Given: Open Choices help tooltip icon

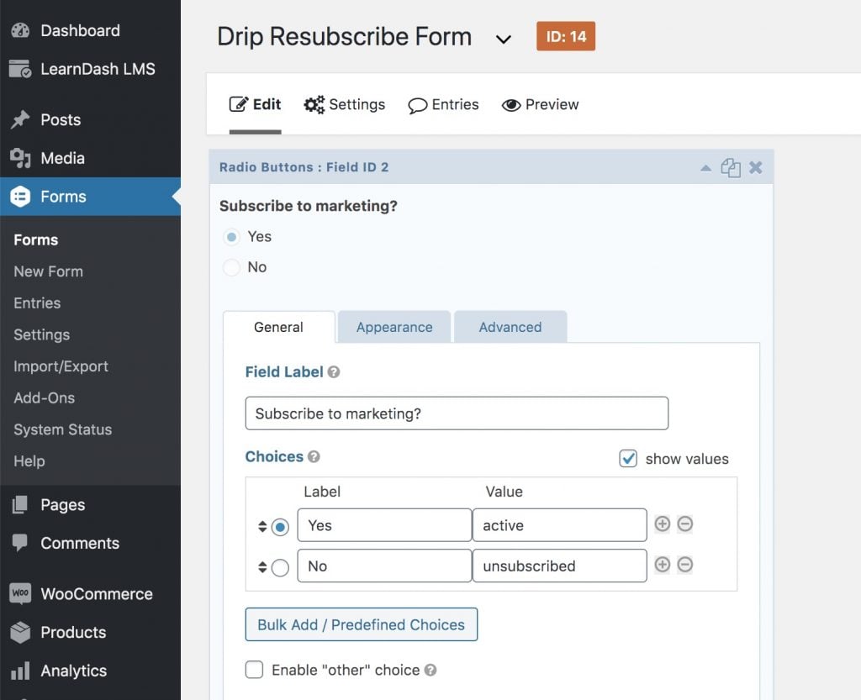Looking at the screenshot, I should point(314,456).
